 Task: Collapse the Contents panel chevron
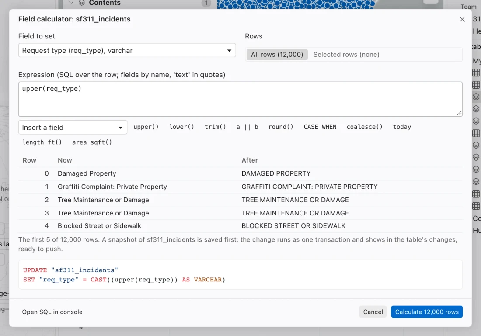71,3
